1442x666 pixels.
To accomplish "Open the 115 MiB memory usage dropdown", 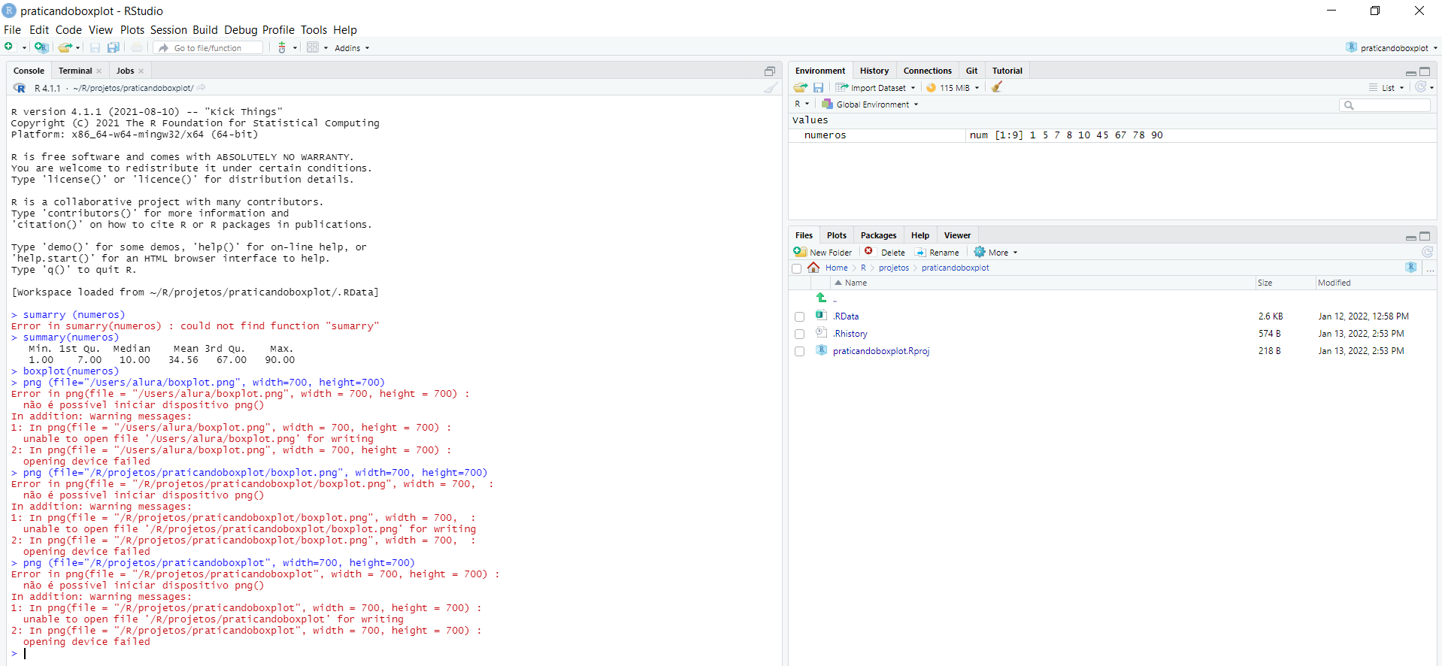I will (953, 88).
